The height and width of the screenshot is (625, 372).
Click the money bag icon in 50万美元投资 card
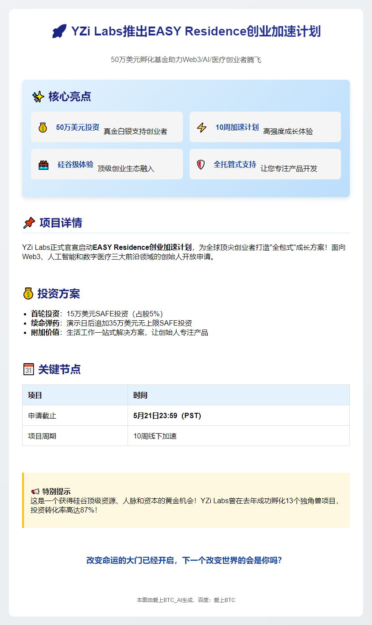click(x=43, y=128)
